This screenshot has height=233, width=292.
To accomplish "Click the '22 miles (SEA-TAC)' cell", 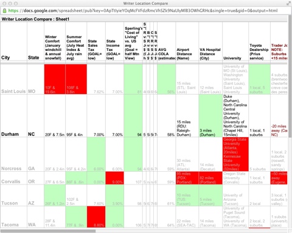I will pyautogui.click(x=187, y=217).
